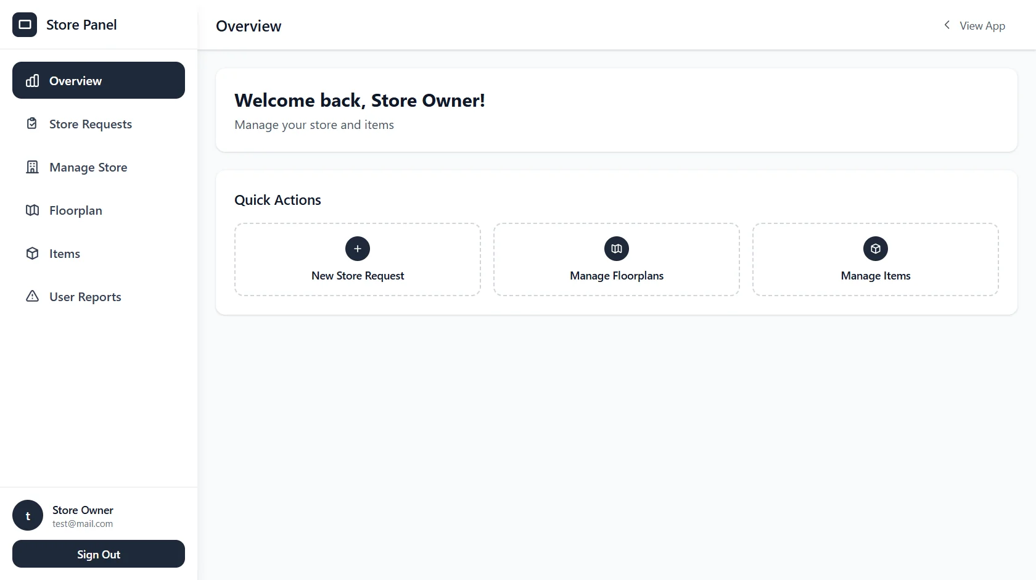Click the Store Panel logo icon
Viewport: 1036px width, 580px height.
[x=25, y=25]
